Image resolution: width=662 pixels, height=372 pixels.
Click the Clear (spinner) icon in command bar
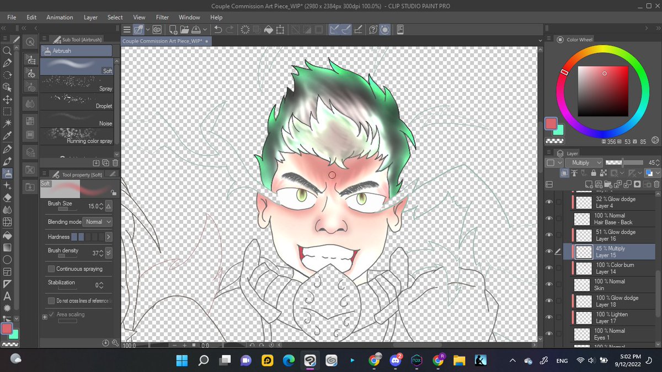pyautogui.click(x=245, y=29)
